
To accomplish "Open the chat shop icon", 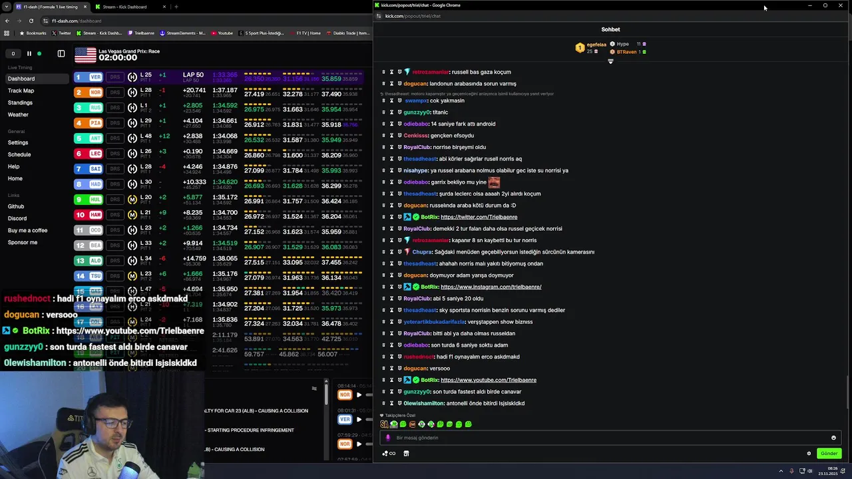I will click(406, 454).
